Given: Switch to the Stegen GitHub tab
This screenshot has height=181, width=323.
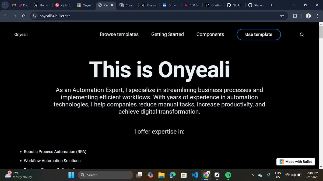Looking at the screenshot, I should pos(256,5).
